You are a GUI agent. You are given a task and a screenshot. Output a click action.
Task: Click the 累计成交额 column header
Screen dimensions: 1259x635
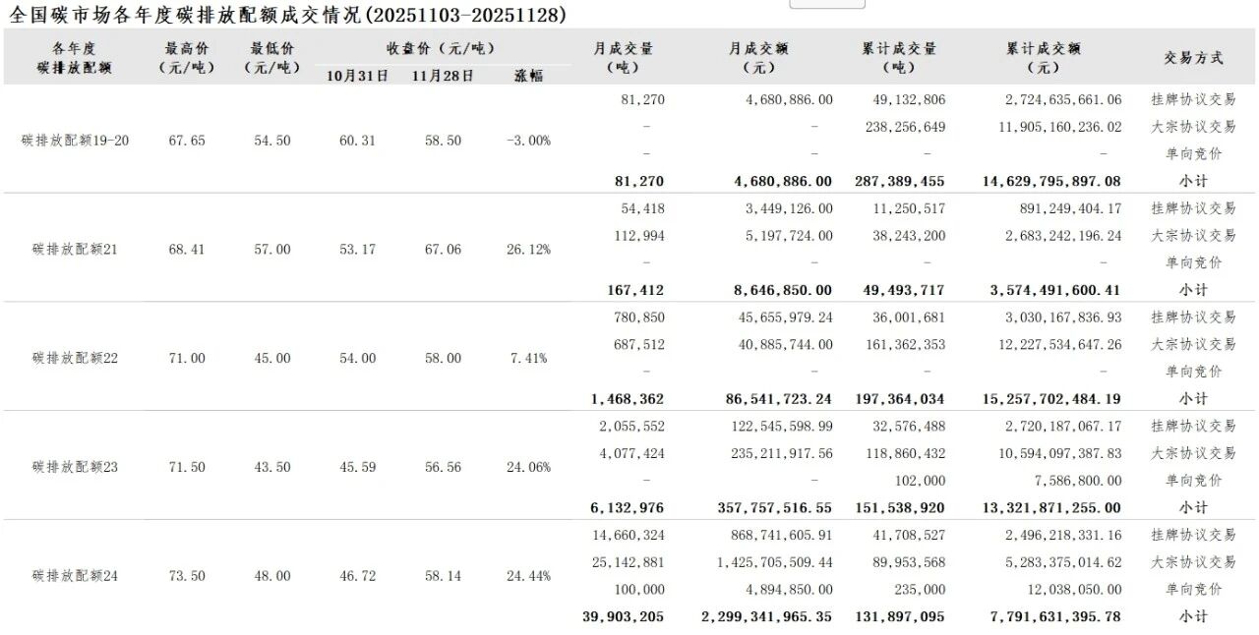click(x=1043, y=58)
